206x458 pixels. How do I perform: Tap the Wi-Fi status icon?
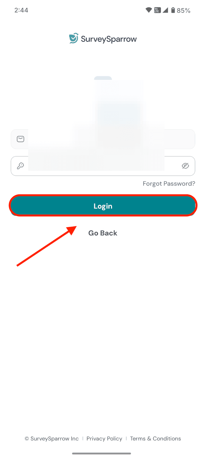[x=149, y=10]
